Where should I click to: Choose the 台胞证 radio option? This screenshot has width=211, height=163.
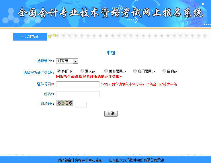(164, 71)
